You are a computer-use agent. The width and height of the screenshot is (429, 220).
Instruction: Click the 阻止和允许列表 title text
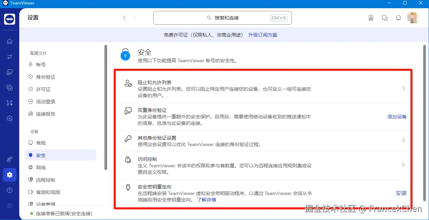tap(155, 82)
